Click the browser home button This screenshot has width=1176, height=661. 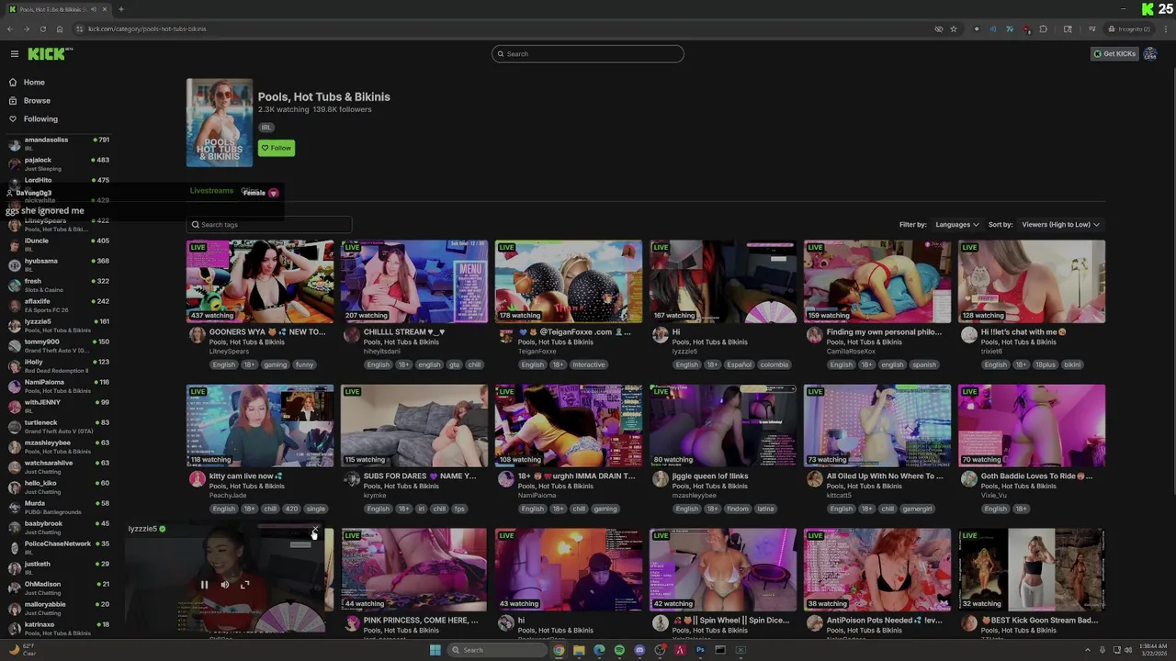(59, 29)
